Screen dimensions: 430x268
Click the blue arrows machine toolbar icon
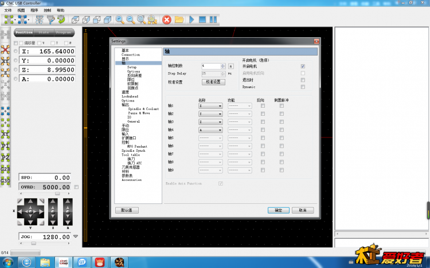22,19
